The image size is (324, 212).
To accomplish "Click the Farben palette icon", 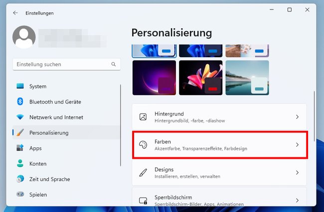I will click(143, 145).
